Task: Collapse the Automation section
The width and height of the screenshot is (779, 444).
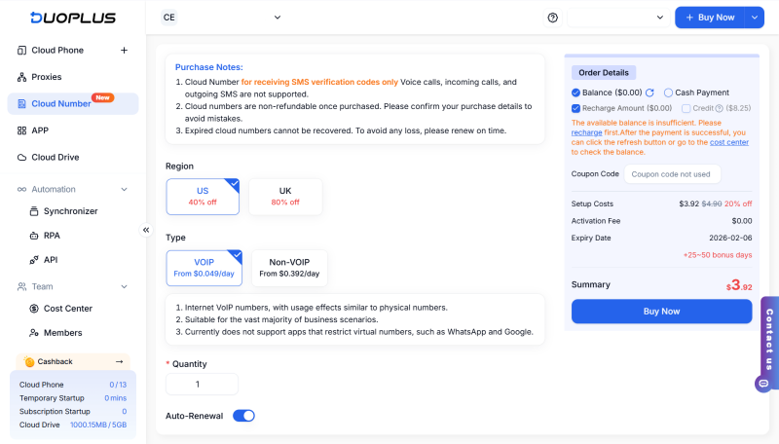Action: [x=124, y=189]
